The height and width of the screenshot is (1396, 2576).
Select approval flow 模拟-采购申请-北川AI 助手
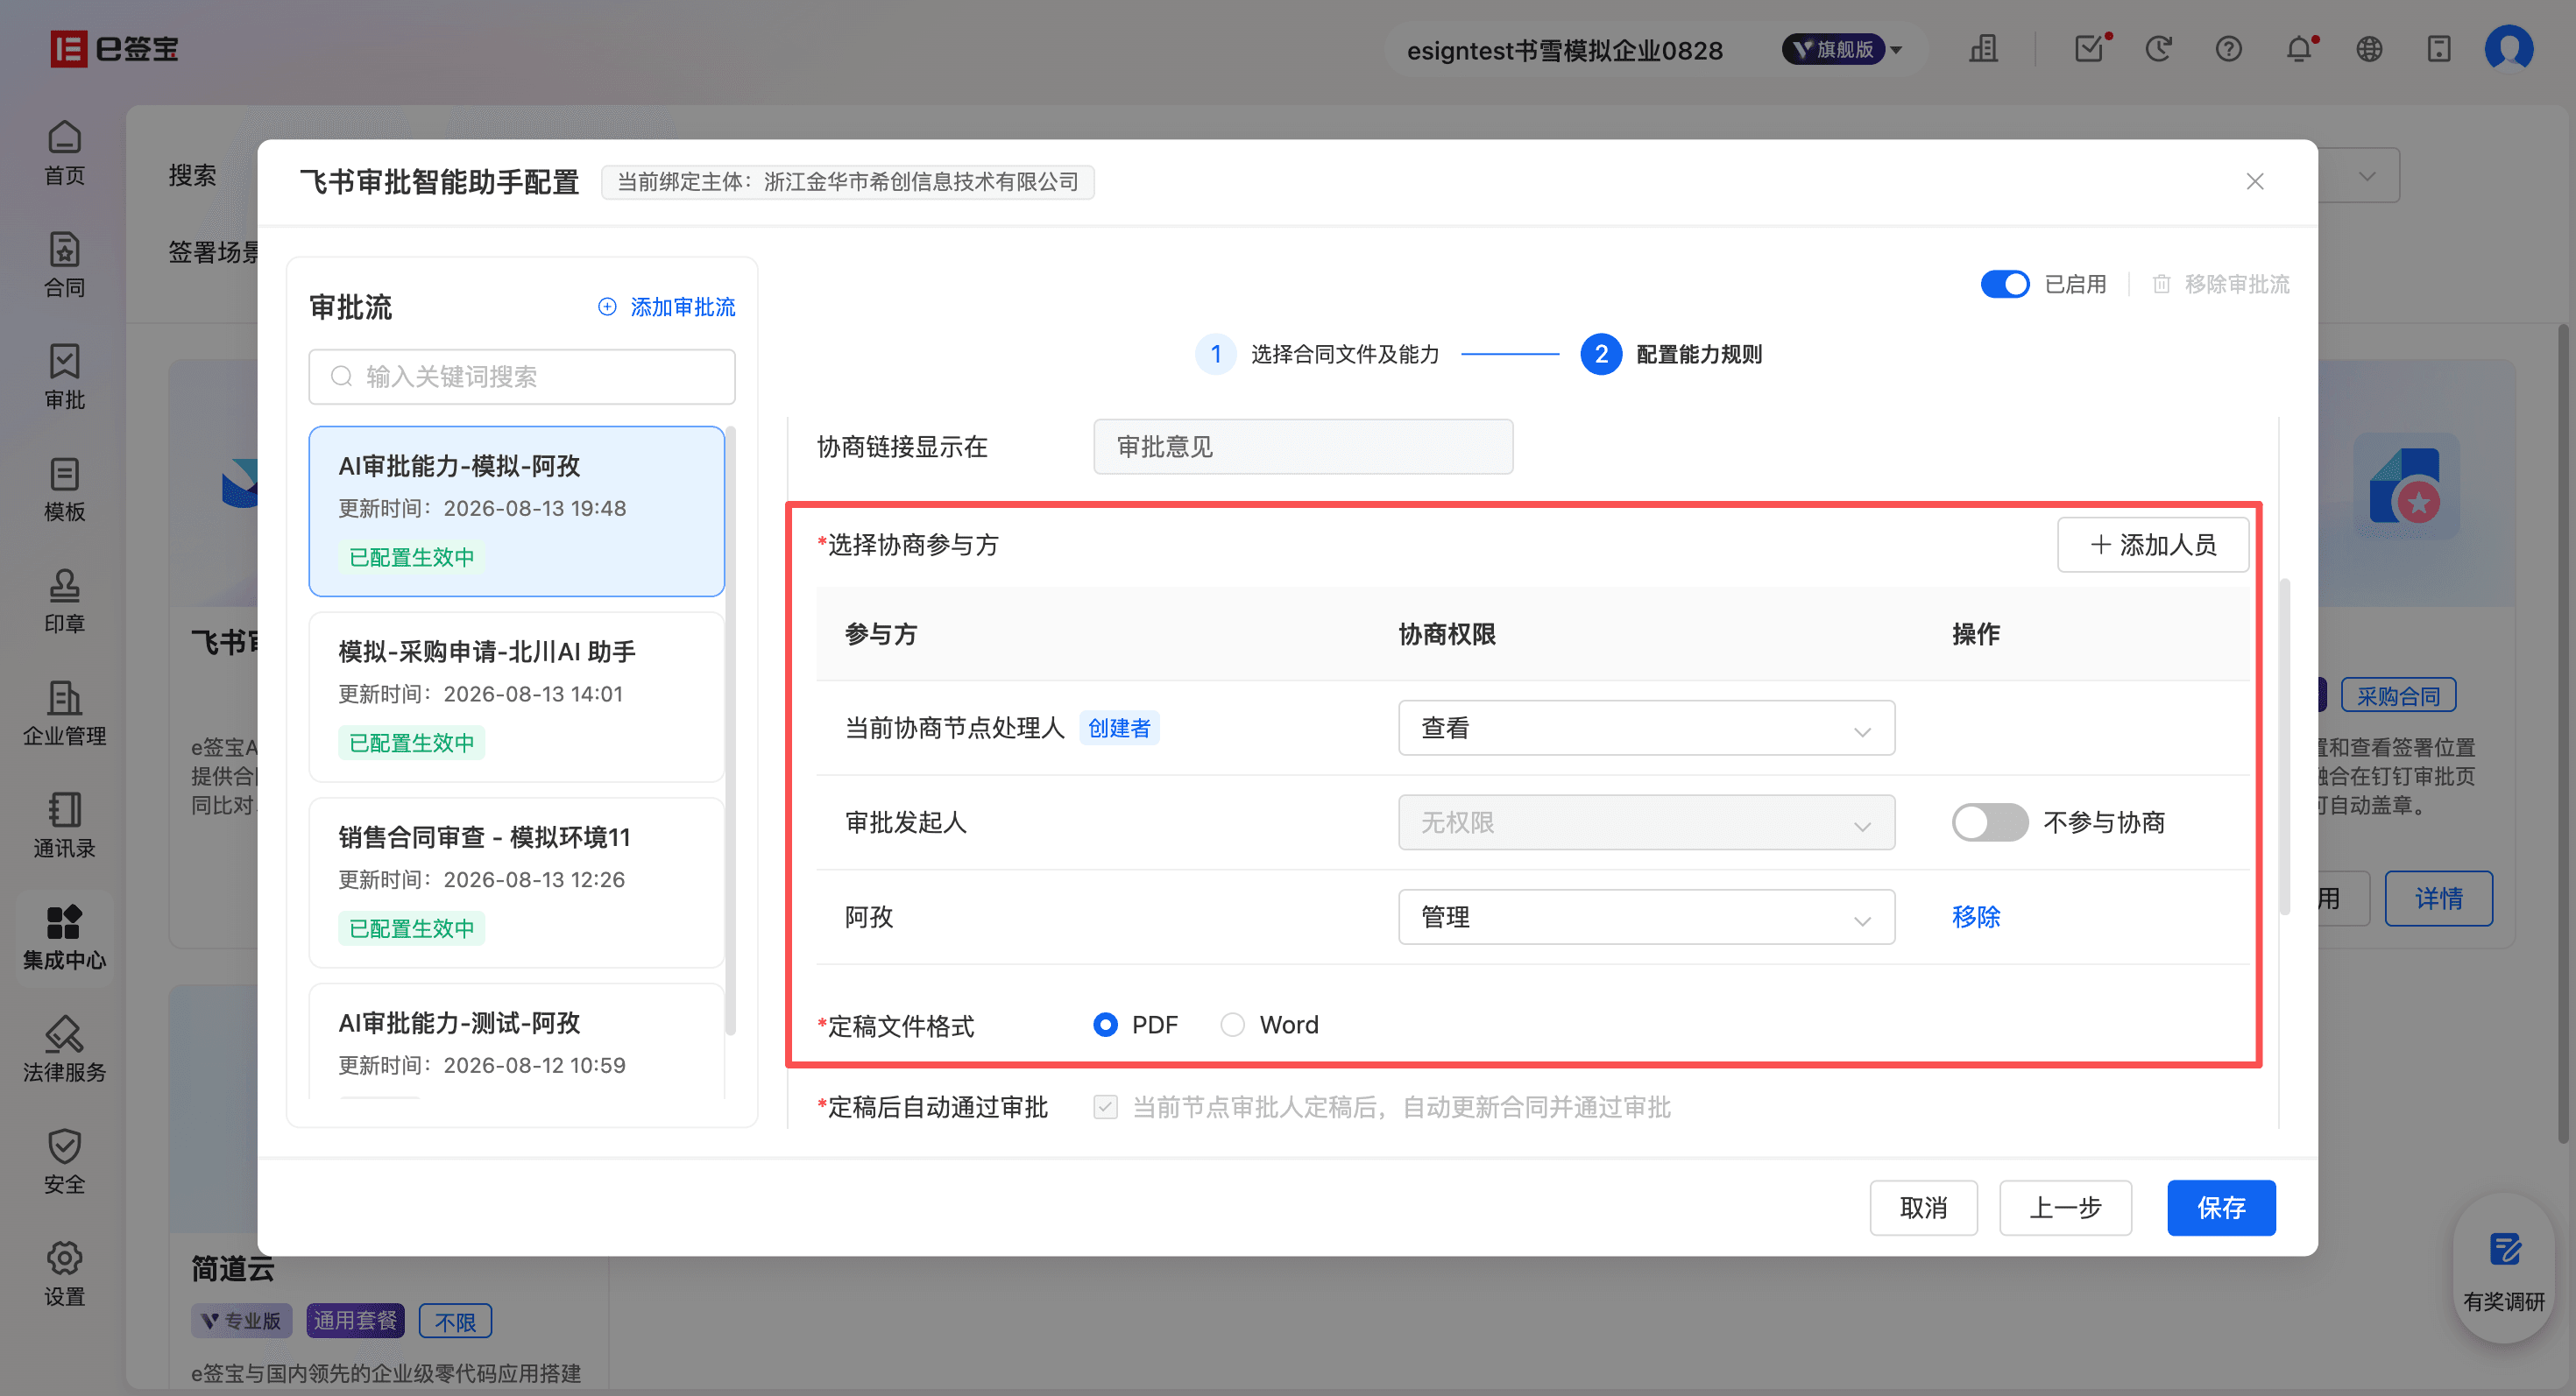(x=516, y=696)
